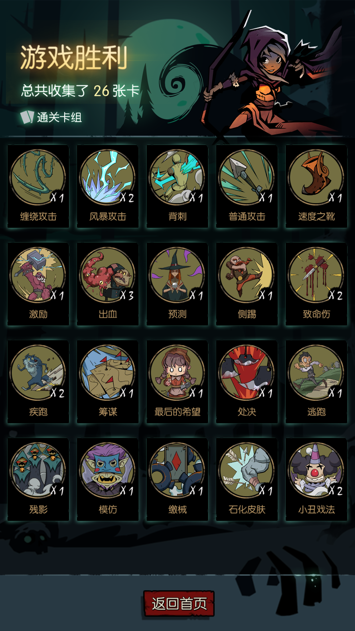Select the 小丑戏法 clown card
Image resolution: width=355 pixels, height=631 pixels.
pos(316,479)
